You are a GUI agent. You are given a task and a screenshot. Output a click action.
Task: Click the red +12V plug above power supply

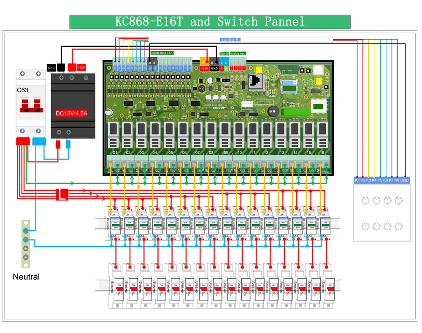(72, 67)
